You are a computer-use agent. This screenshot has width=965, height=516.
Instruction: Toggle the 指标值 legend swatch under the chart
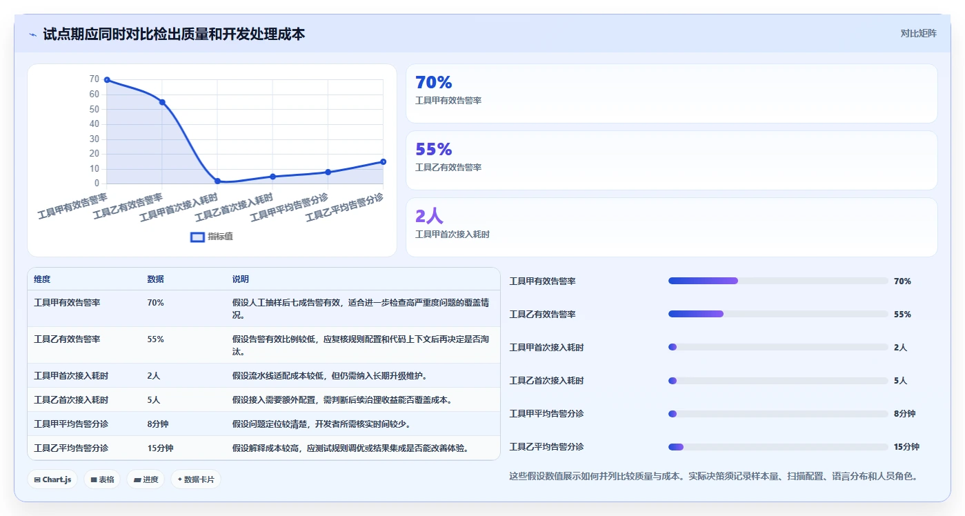(197, 237)
